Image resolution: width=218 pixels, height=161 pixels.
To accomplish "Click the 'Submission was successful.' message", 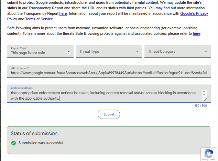I will [x=41, y=143].
